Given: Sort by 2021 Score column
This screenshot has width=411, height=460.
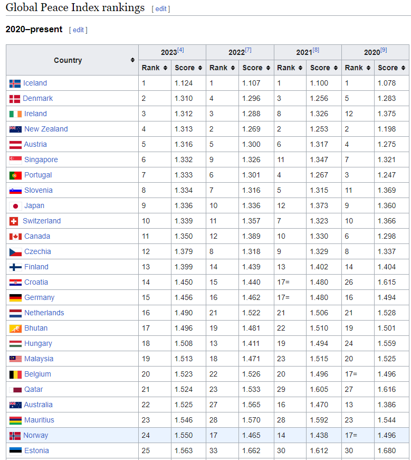Looking at the screenshot, I should 336,68.
